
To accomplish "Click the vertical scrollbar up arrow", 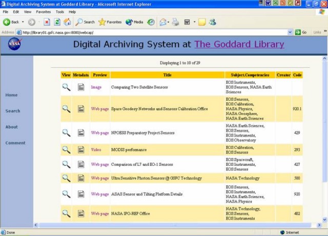I will pos(324,58).
